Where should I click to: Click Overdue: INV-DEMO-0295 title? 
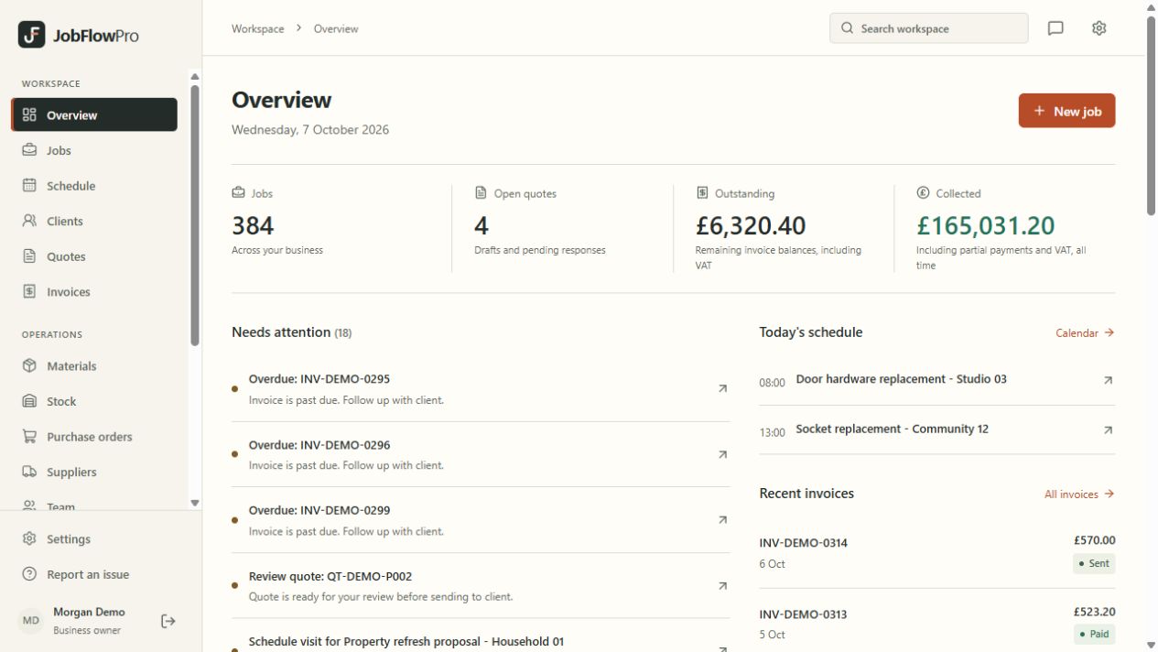tap(319, 379)
